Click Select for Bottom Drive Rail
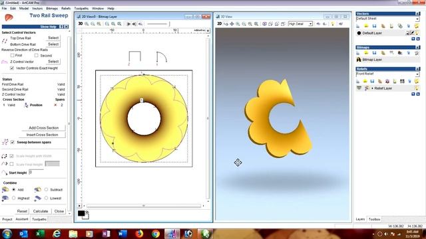 [x=53, y=44]
